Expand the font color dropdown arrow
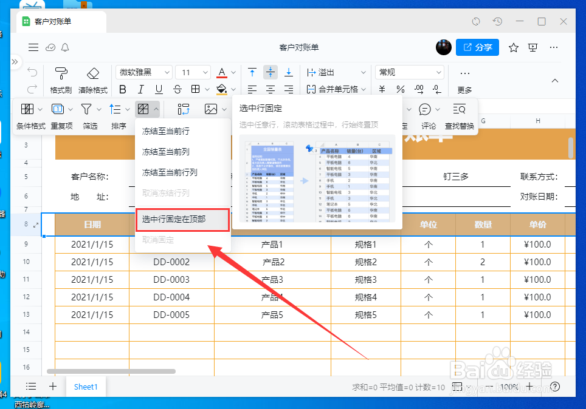 click(233, 72)
